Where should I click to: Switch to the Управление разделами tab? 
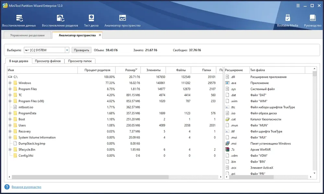(27, 35)
